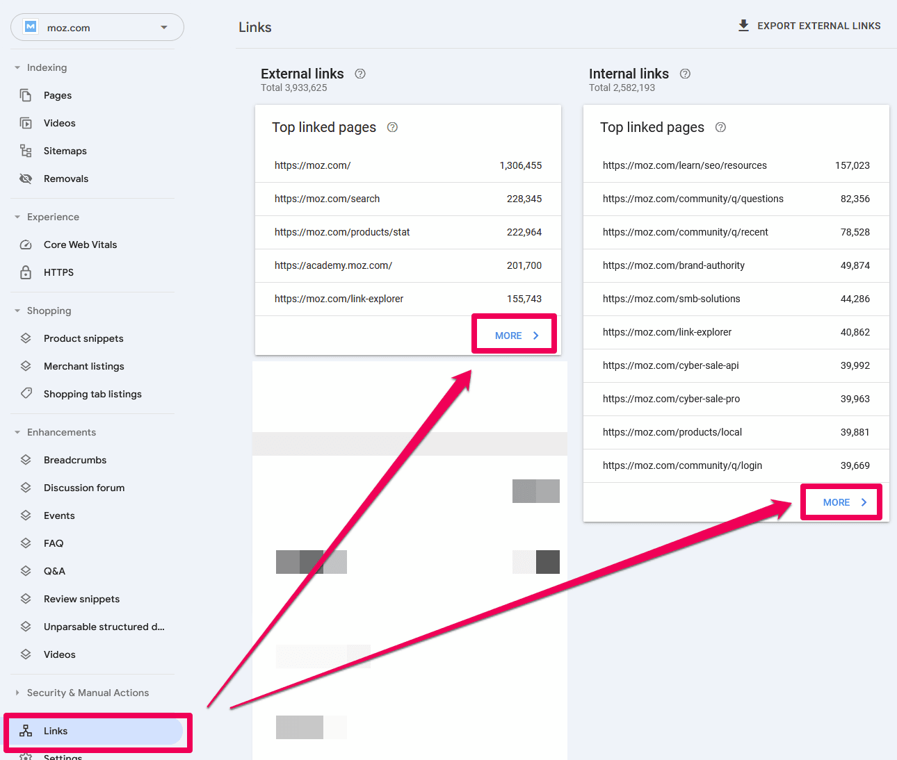
Task: Click the Core Web Vitals gauge icon
Action: pos(26,245)
